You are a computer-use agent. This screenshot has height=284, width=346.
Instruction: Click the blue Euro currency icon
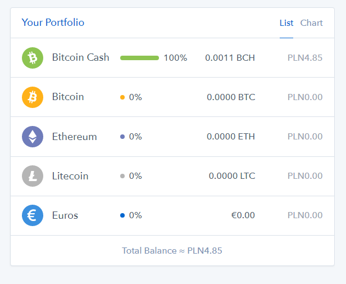pos(33,215)
